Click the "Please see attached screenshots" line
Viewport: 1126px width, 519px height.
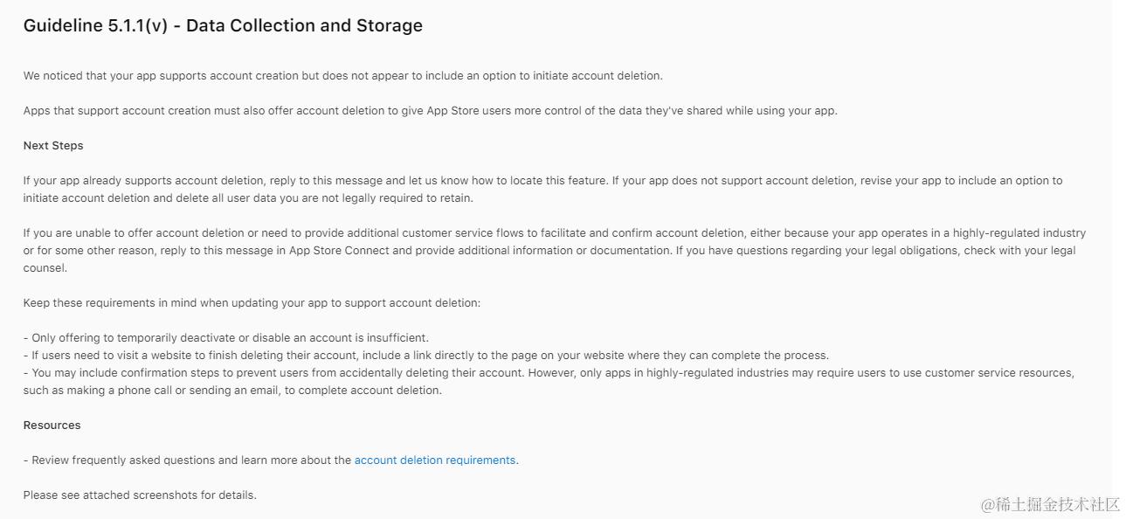point(140,495)
